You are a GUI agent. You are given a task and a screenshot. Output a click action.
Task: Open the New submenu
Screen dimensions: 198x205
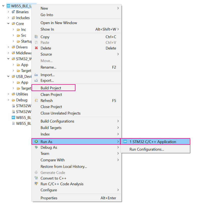76,8
